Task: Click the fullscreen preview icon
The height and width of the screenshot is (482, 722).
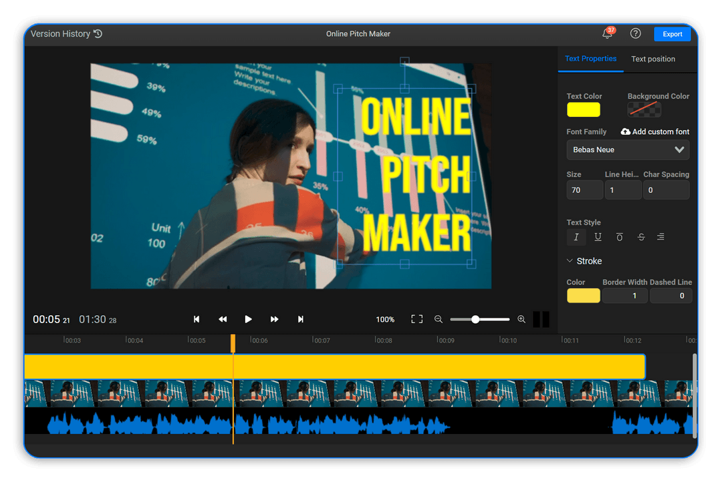Action: pyautogui.click(x=416, y=319)
